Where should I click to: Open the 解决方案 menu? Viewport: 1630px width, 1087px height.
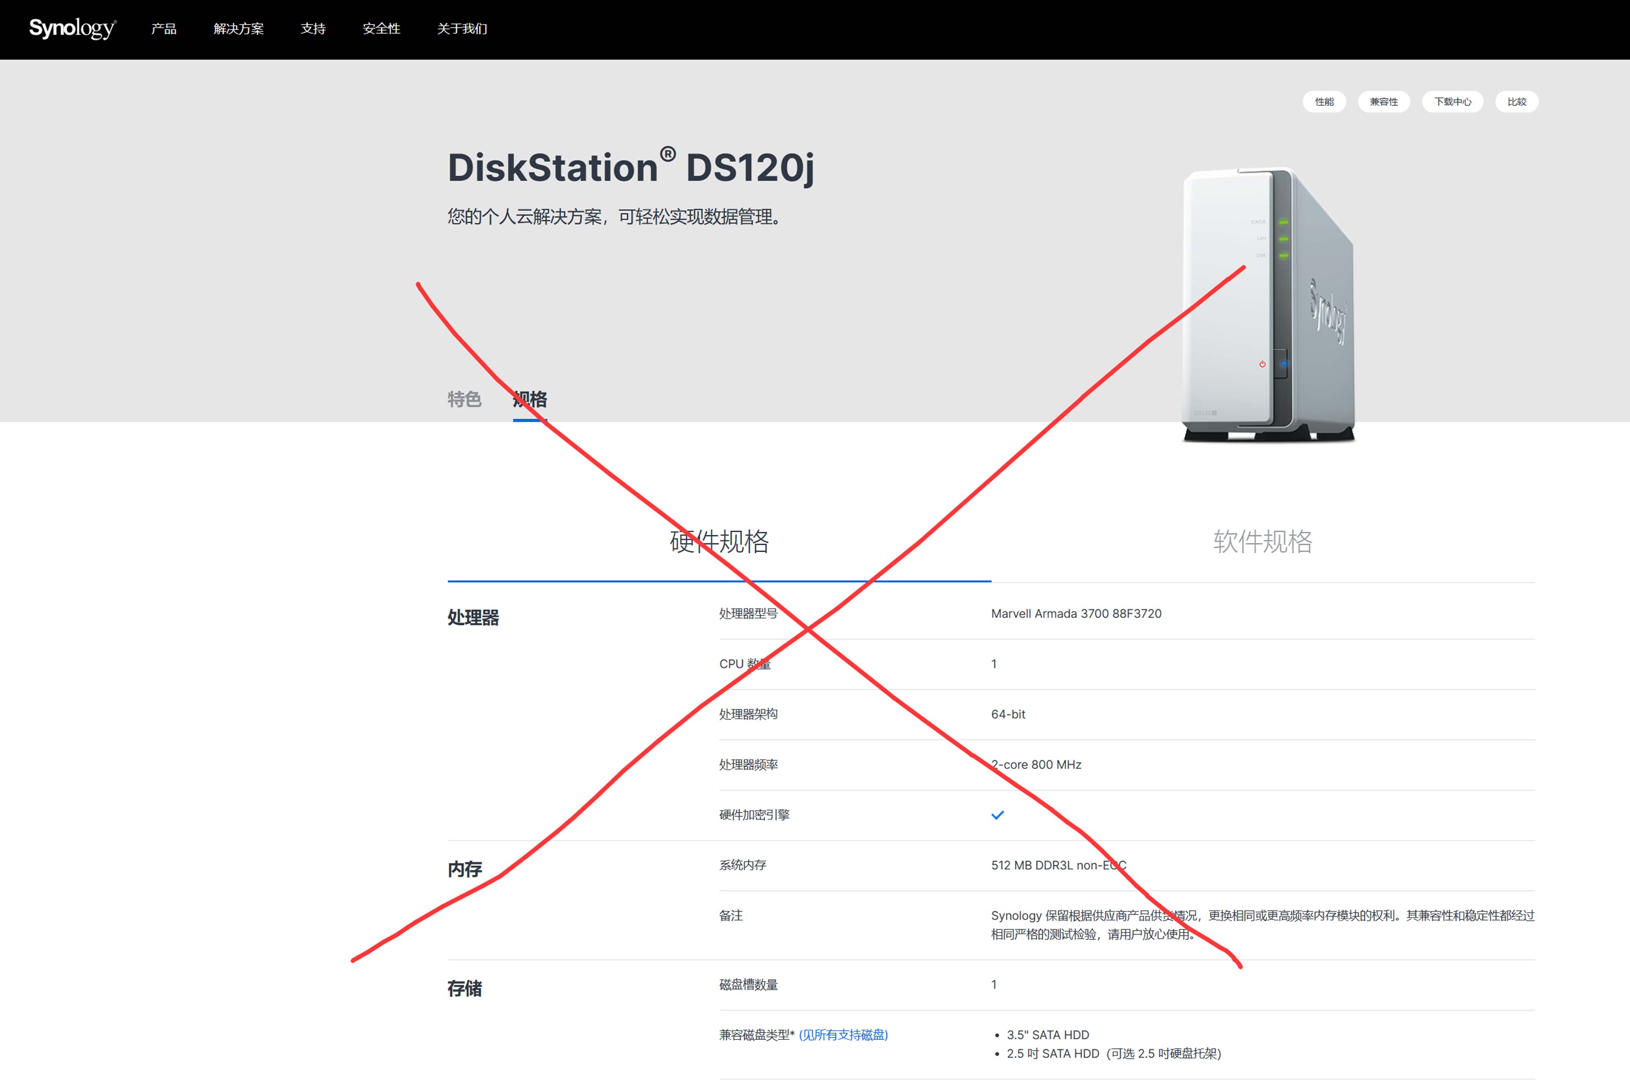(x=239, y=29)
